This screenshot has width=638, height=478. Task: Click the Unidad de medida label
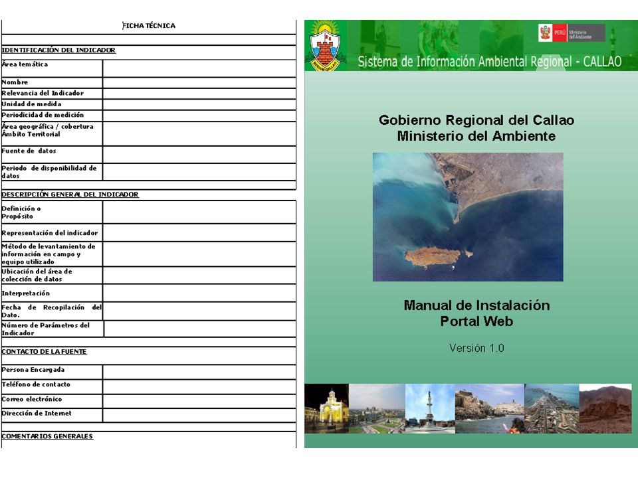coord(31,104)
